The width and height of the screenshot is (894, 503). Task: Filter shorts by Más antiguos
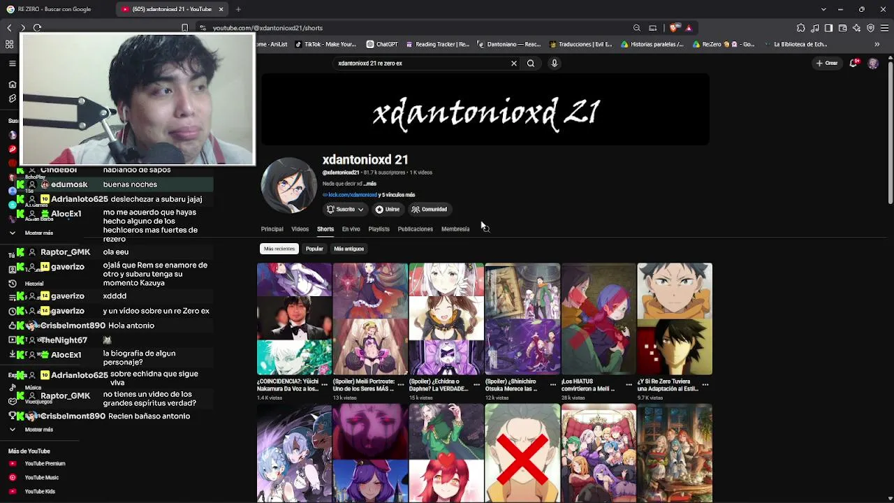tap(349, 249)
